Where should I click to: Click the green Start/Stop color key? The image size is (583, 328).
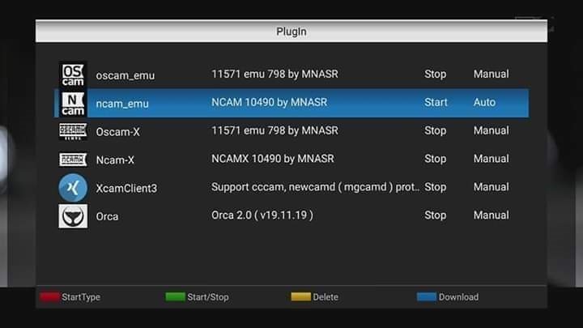pyautogui.click(x=175, y=296)
